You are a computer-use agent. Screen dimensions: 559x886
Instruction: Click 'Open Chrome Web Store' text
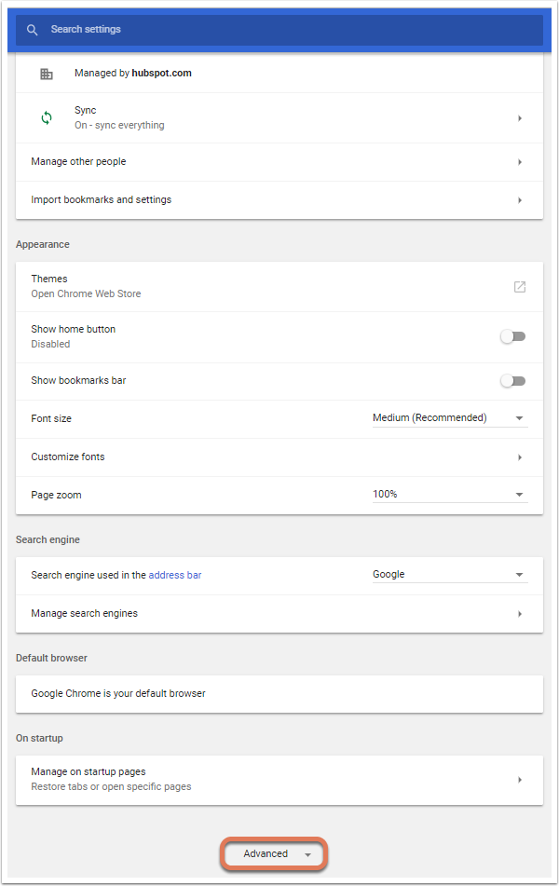click(x=86, y=293)
